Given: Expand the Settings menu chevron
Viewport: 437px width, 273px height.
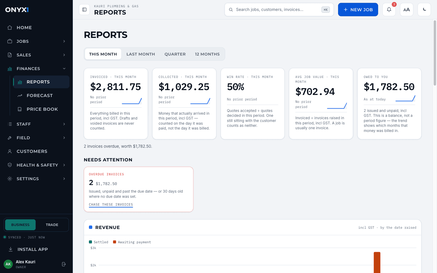Looking at the screenshot, I should pos(64,179).
